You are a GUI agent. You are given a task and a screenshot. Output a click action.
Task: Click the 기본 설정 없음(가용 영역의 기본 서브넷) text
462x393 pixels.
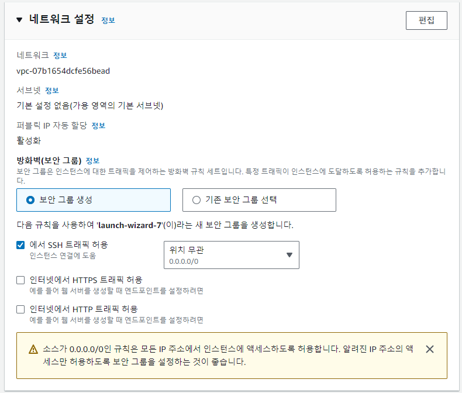coord(90,105)
